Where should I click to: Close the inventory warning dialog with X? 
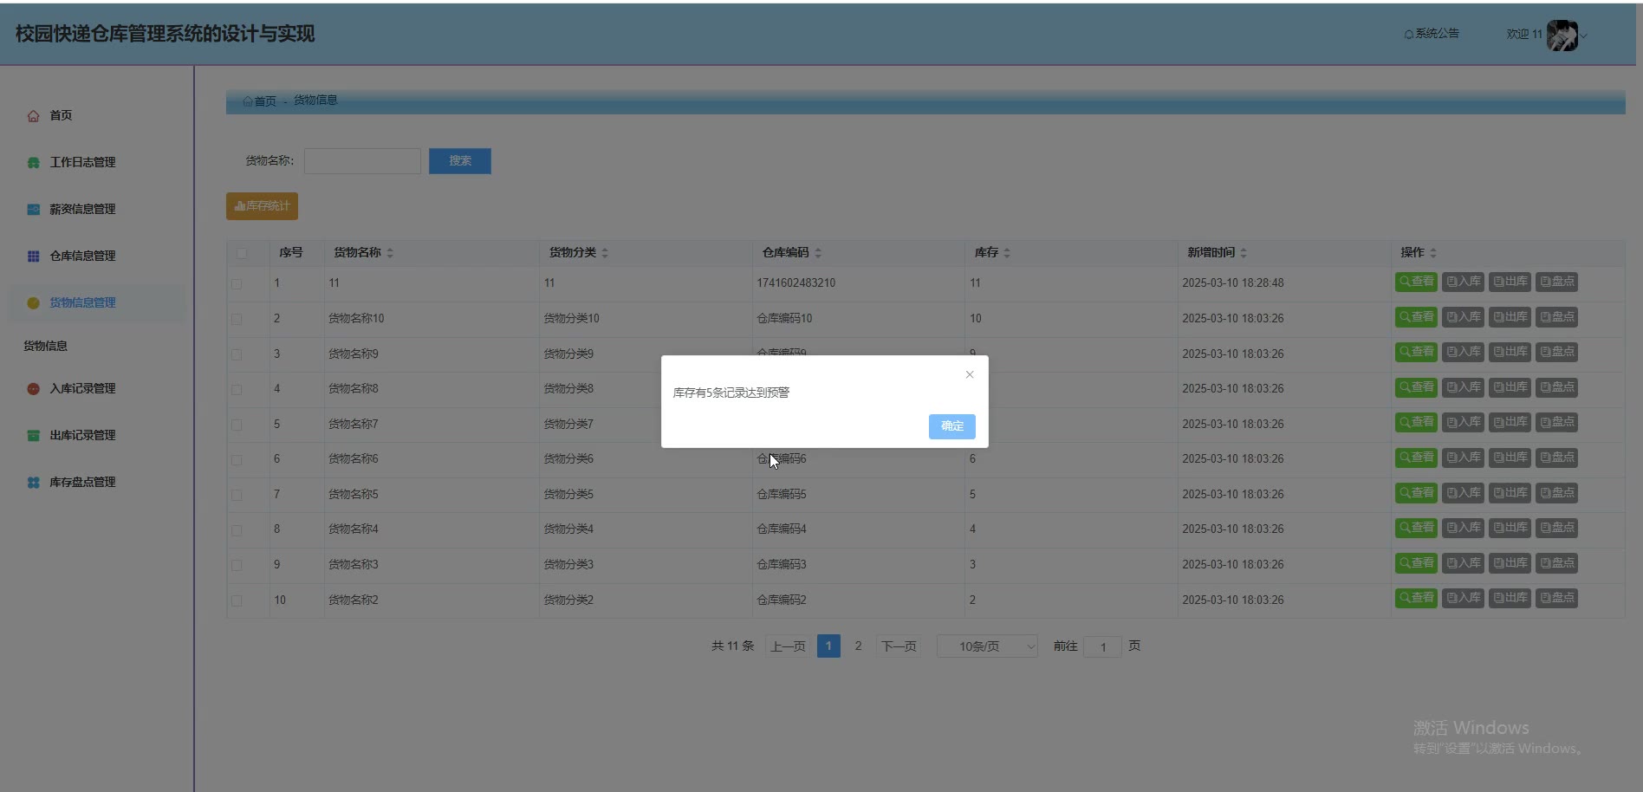pos(970,374)
